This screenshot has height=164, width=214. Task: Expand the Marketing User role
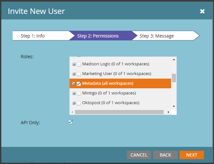(x=74, y=74)
